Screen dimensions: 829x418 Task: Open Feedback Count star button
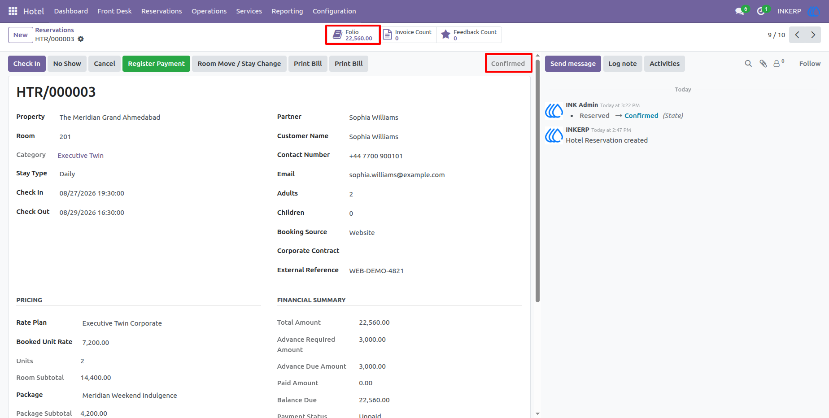[x=469, y=35]
